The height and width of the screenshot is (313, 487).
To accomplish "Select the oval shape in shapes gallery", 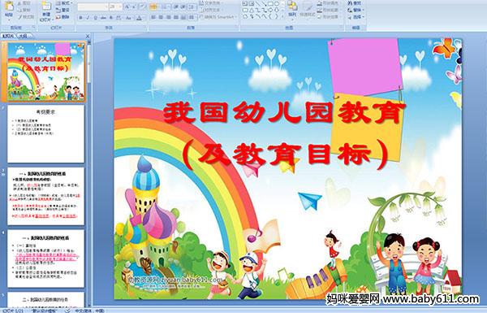I will pyautogui.click(x=276, y=3).
